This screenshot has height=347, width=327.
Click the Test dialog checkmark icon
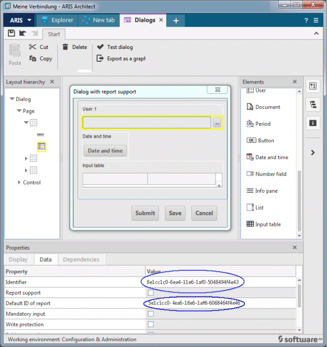(x=100, y=46)
